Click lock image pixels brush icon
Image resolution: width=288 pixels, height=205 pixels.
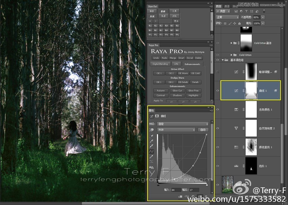coord(230,23)
